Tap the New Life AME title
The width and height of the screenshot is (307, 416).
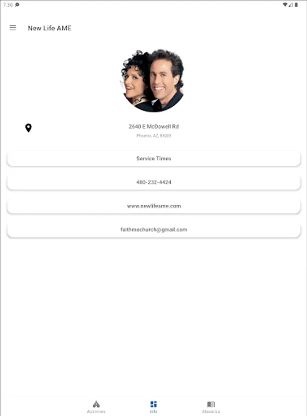tap(49, 28)
